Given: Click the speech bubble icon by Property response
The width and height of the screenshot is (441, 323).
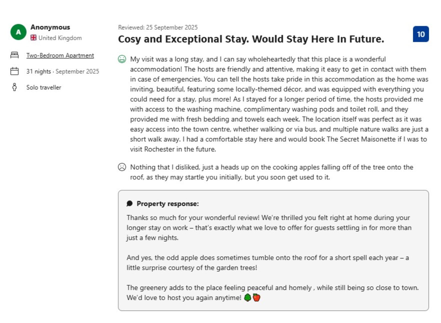Looking at the screenshot, I should [130, 204].
